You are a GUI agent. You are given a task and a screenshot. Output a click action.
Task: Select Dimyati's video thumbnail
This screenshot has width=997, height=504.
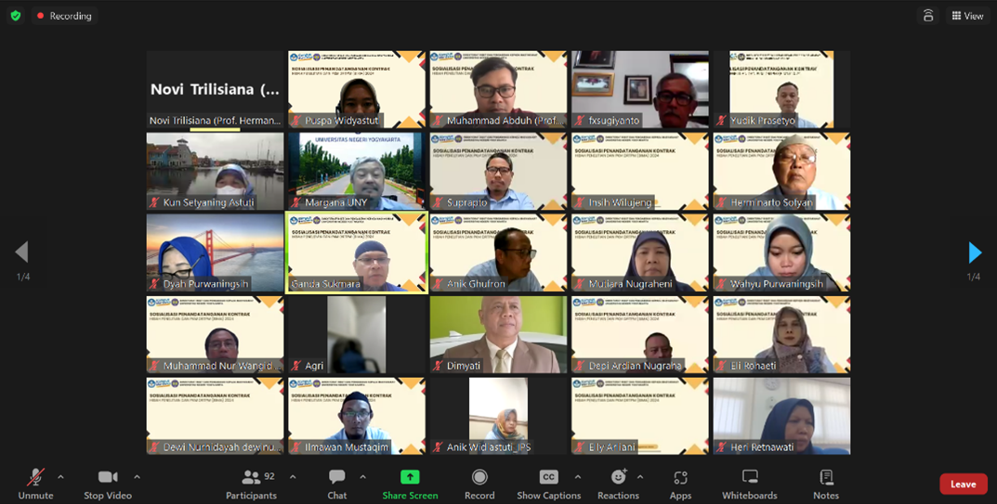point(498,334)
